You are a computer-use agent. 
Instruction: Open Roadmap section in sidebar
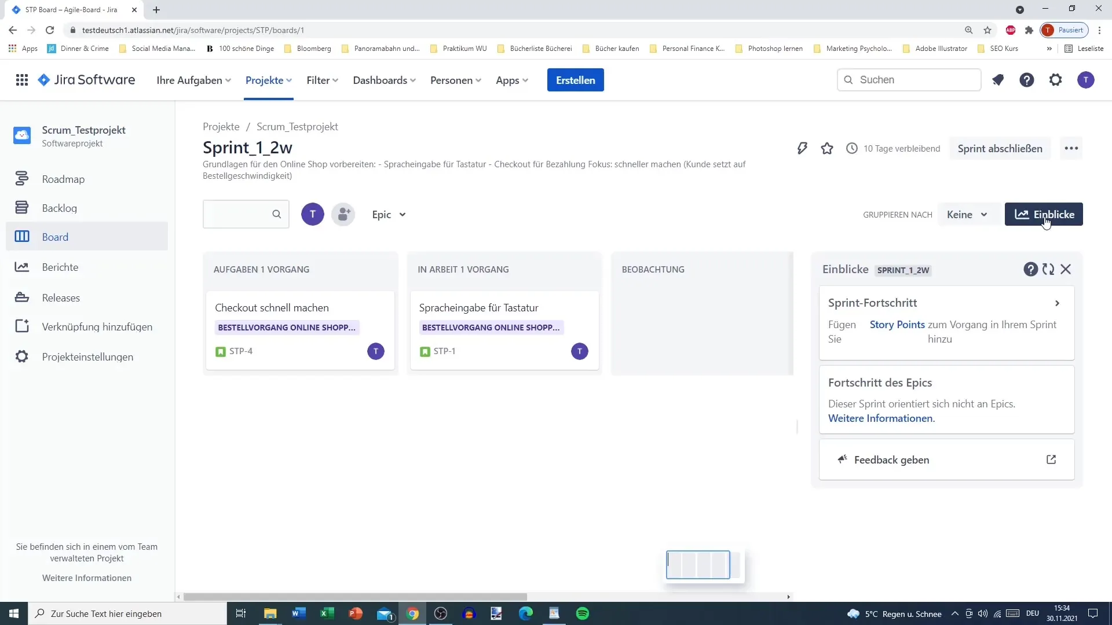point(63,179)
